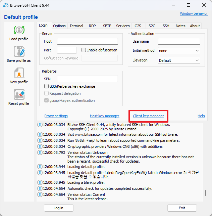Click the SPN input field
The width and height of the screenshot is (212, 216).
coord(88,79)
